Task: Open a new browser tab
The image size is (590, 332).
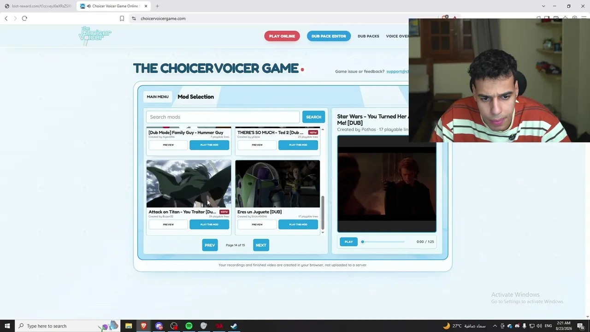Action: coord(157,6)
